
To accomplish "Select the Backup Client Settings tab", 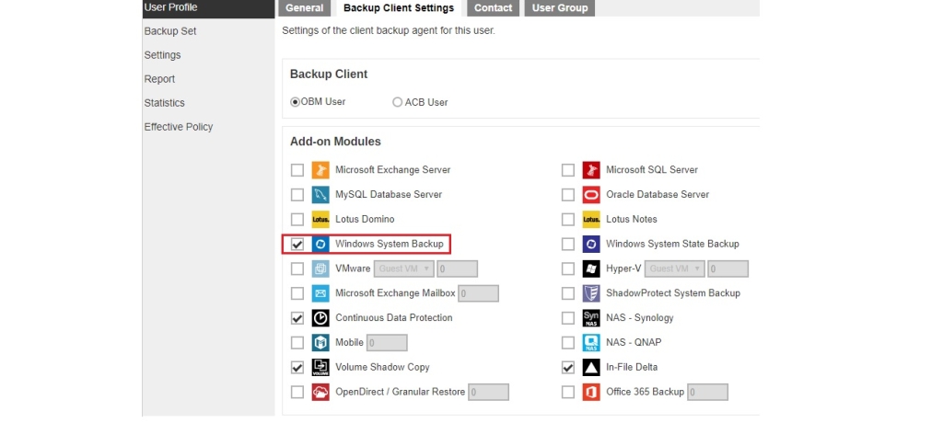I will click(x=399, y=7).
